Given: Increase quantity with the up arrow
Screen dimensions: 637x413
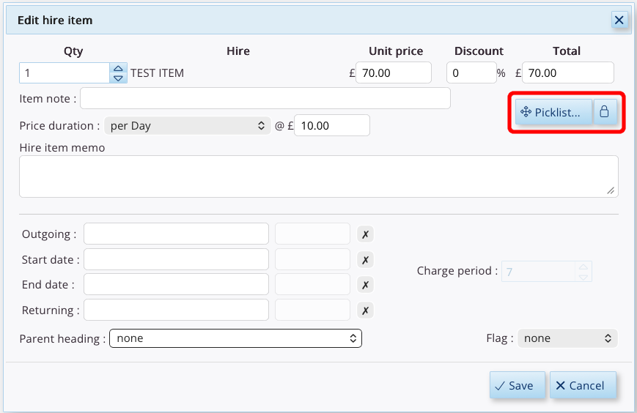Looking at the screenshot, I should click(x=118, y=68).
